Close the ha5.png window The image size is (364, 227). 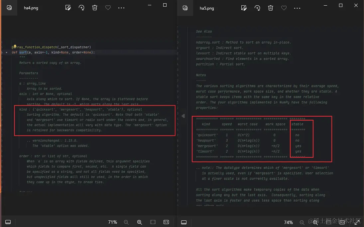(x=356, y=5)
